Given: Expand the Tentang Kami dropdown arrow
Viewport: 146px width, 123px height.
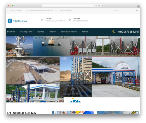Looking at the screenshot, I should (33, 32).
